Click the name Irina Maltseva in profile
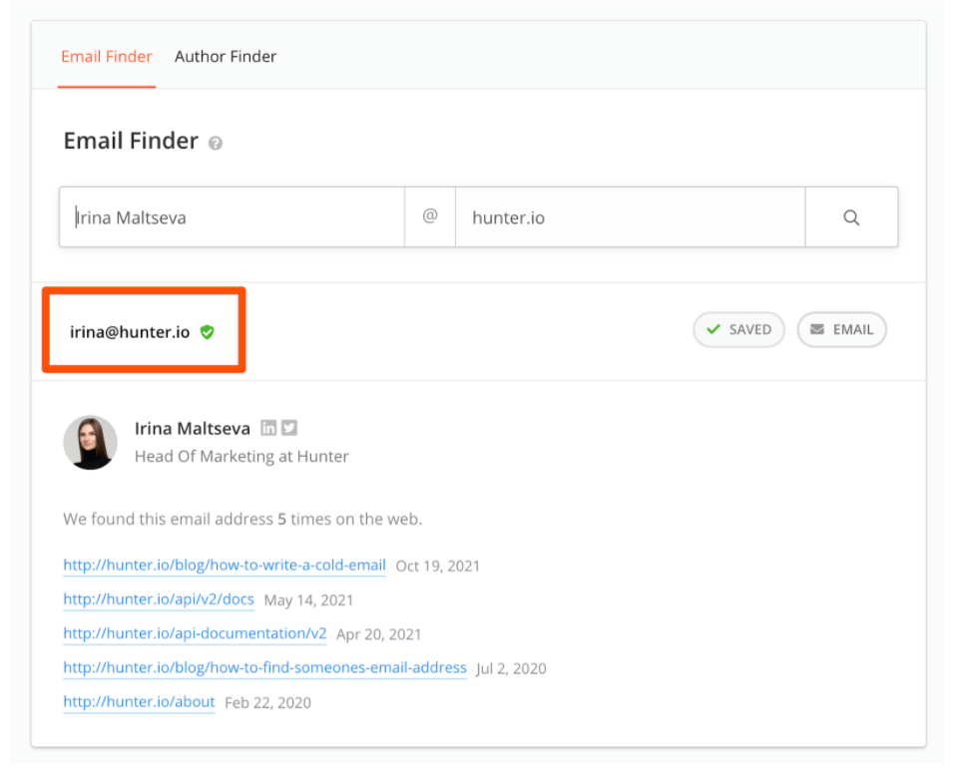 click(193, 429)
